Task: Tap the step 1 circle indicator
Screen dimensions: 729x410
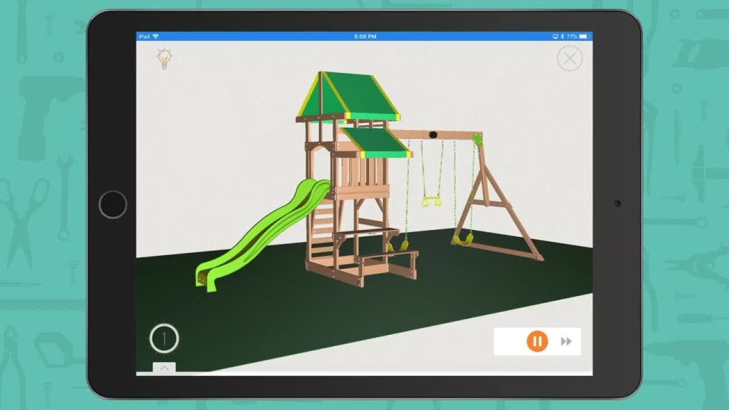Action: click(164, 338)
